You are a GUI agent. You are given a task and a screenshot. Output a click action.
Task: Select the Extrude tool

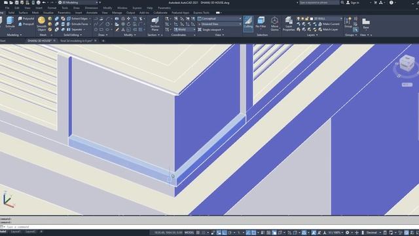point(10,22)
